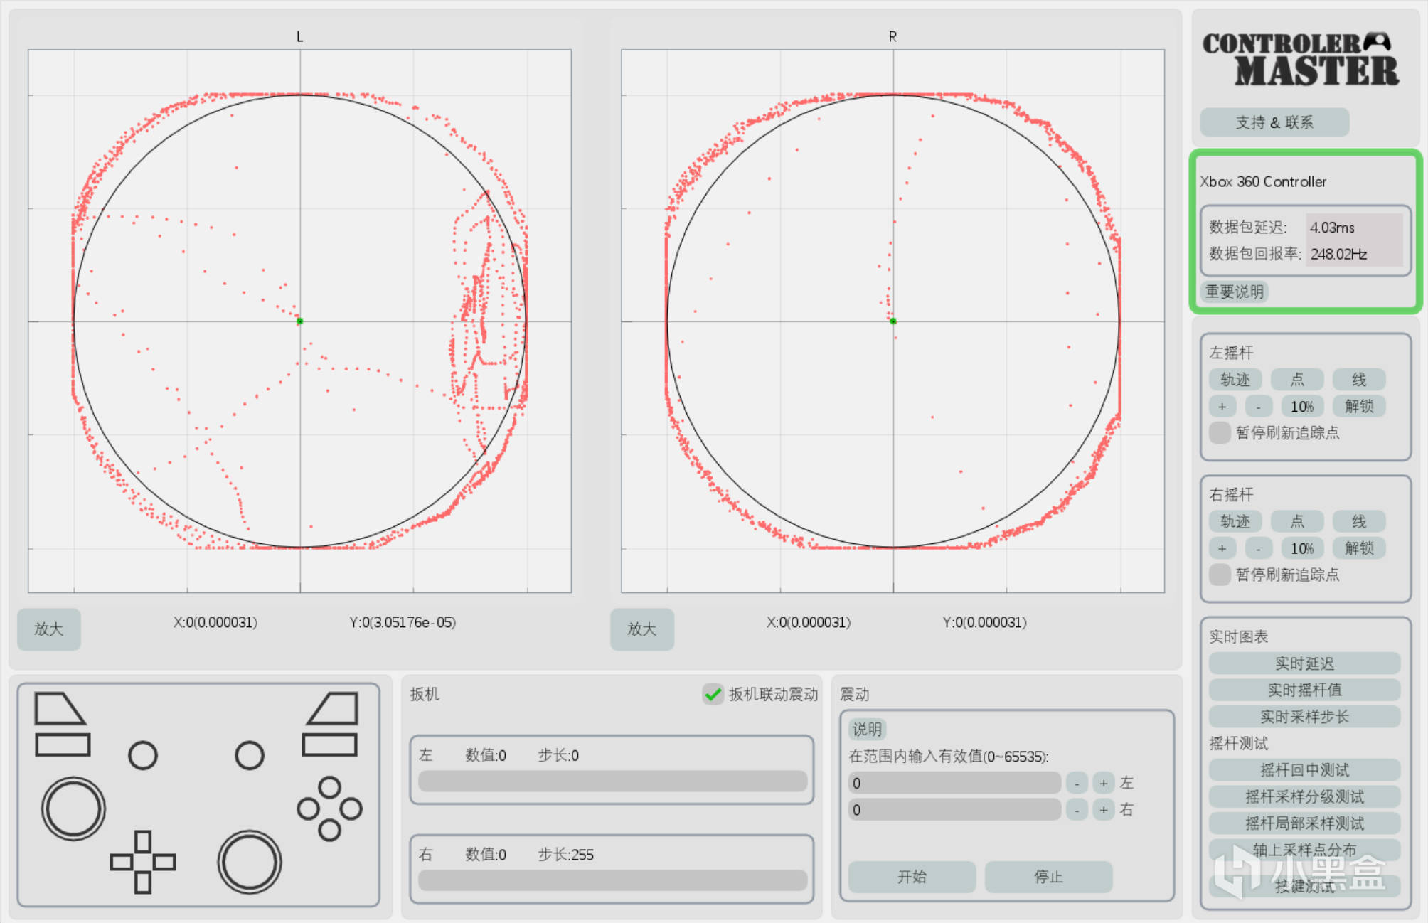
Task: Open 实时延迟 chart
Action: click(x=1304, y=663)
